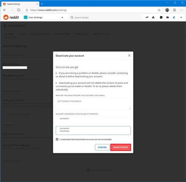The image size is (186, 182).
Task: Click the Password input field
Action: (x=93, y=130)
